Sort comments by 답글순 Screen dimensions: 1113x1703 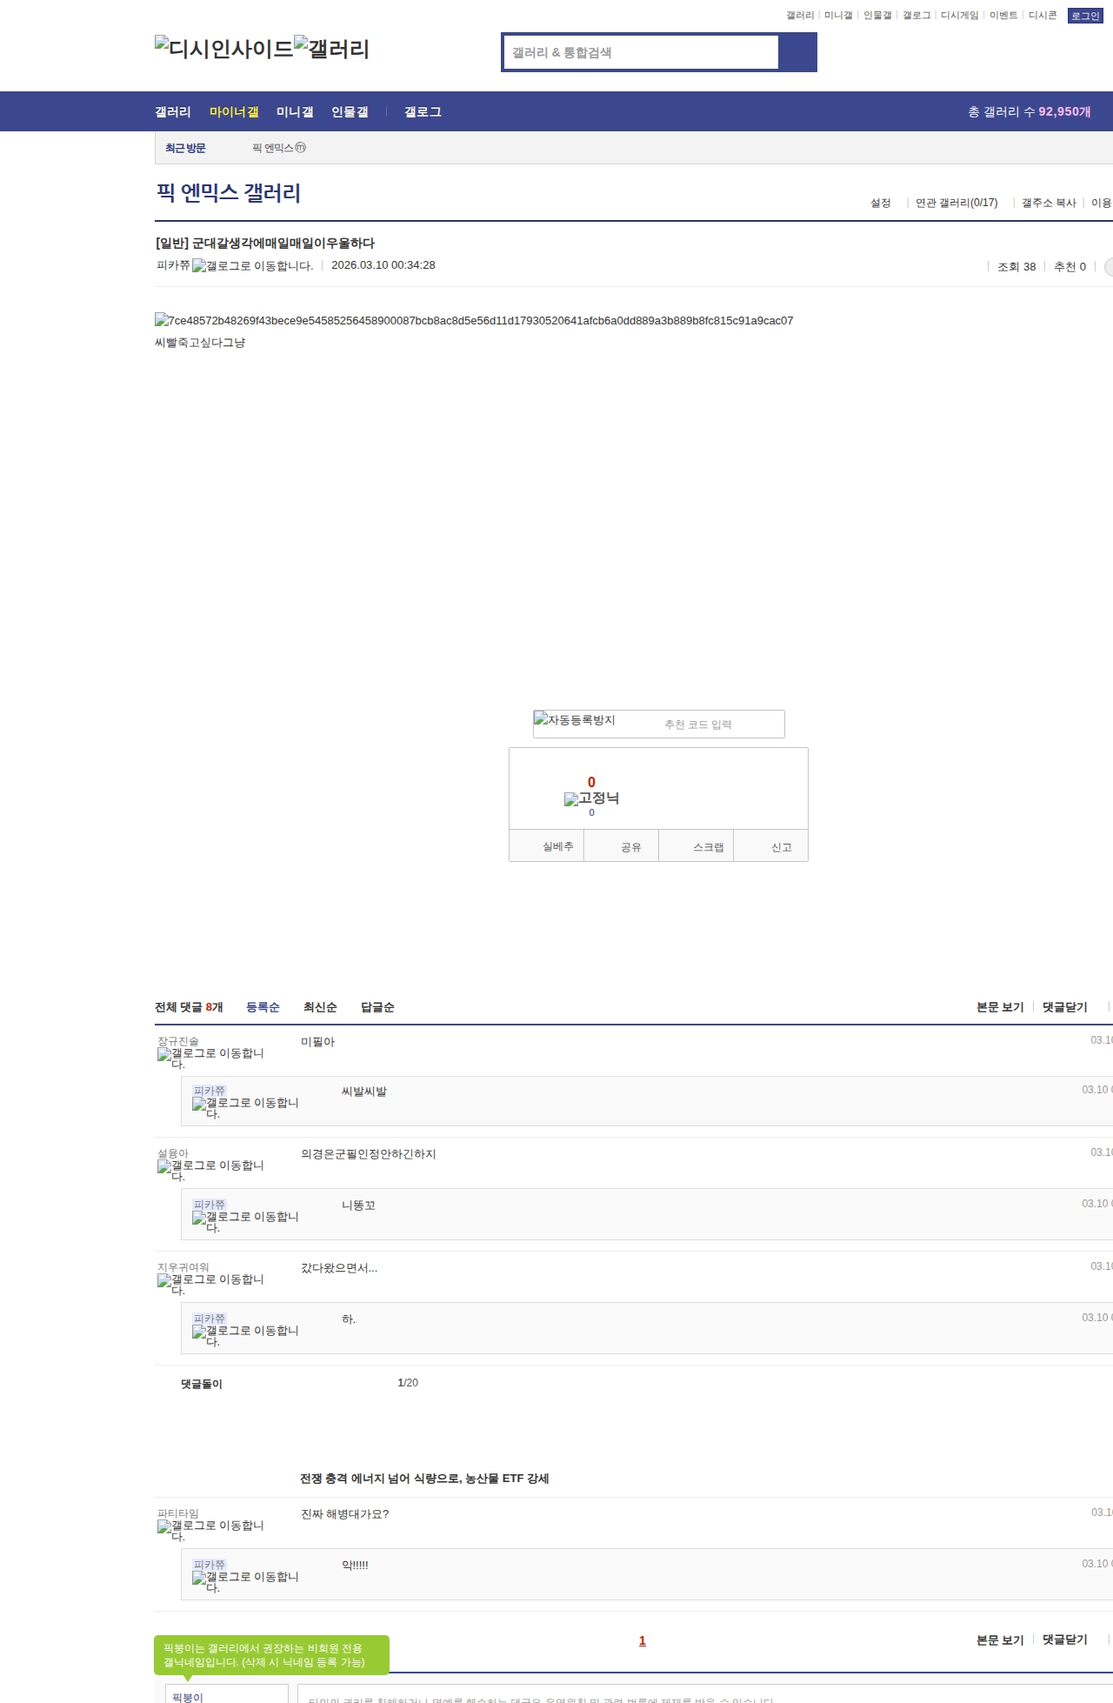pyautogui.click(x=377, y=1007)
